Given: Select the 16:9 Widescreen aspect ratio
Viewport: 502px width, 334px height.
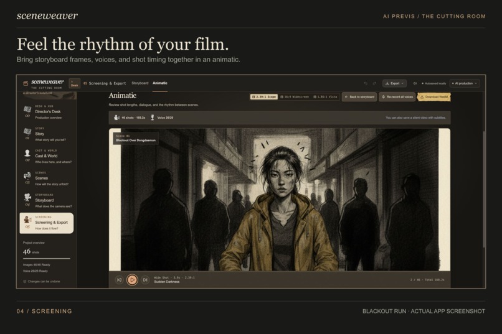Looking at the screenshot, I should pyautogui.click(x=295, y=96).
